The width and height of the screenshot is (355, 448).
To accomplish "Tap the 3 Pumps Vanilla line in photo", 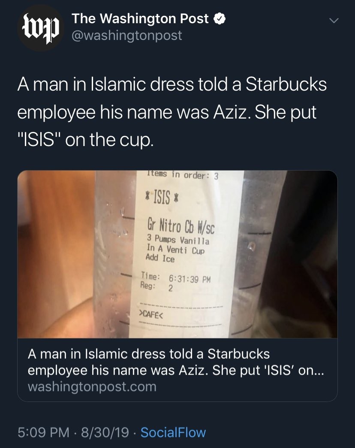I will pyautogui.click(x=178, y=239).
